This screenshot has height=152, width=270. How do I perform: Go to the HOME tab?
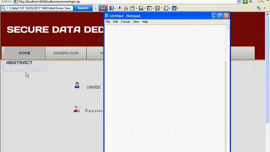click(24, 53)
